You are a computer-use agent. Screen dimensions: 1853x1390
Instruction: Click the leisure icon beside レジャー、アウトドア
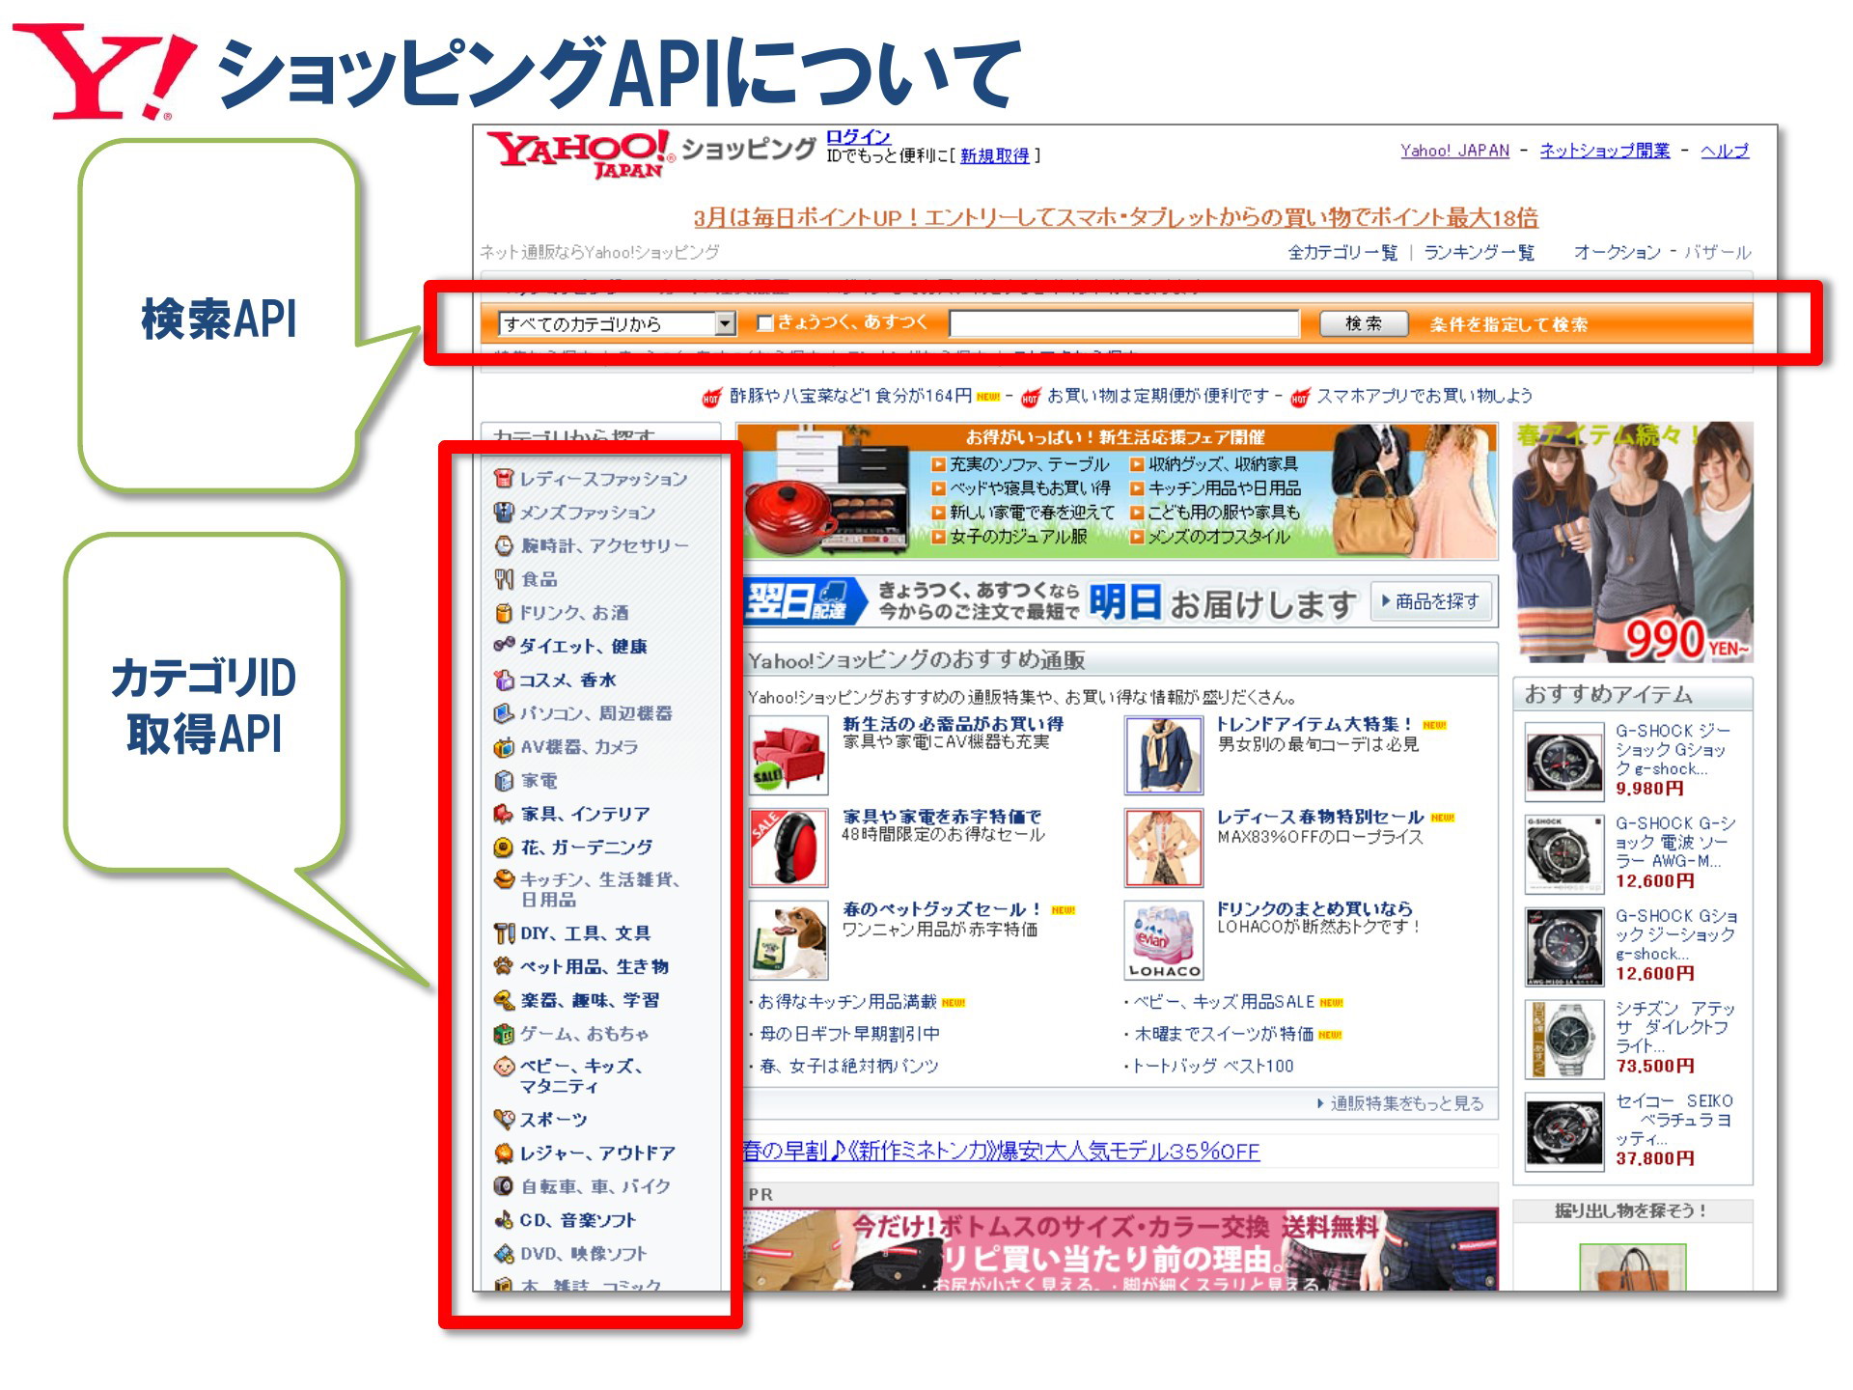(x=503, y=1153)
